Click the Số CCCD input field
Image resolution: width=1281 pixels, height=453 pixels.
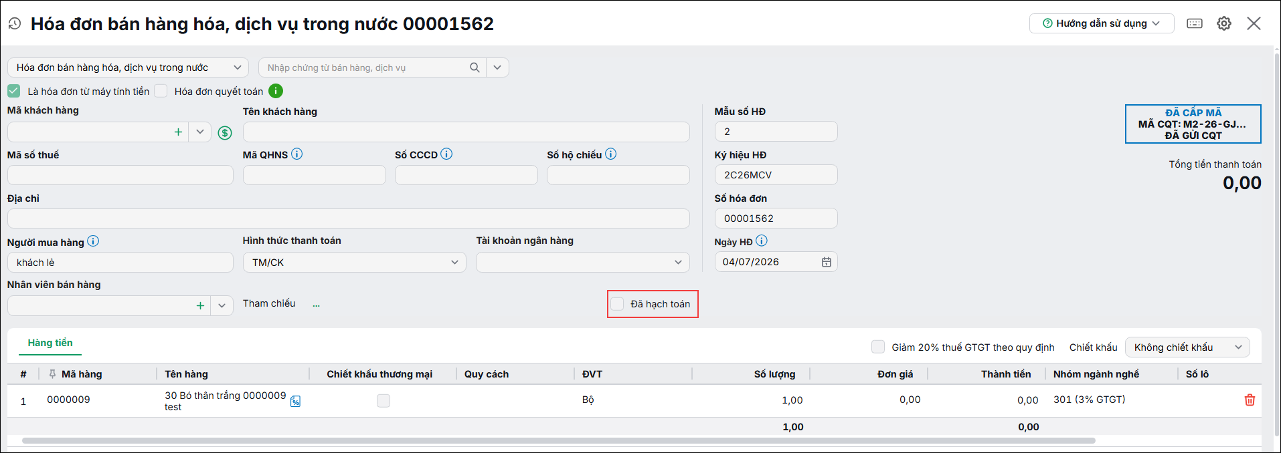(x=466, y=175)
